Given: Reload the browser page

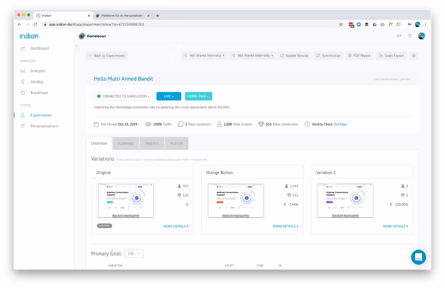Looking at the screenshot, I should (x=35, y=24).
